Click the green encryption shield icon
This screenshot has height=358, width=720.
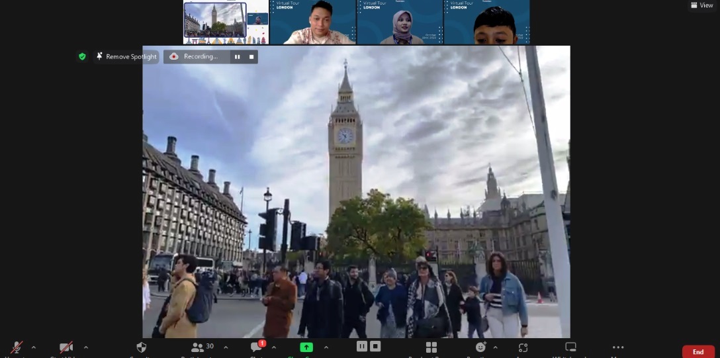point(82,56)
